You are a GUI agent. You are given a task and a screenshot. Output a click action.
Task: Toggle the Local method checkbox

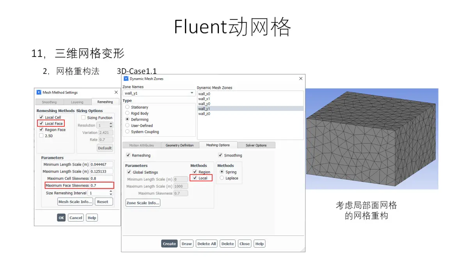click(195, 178)
